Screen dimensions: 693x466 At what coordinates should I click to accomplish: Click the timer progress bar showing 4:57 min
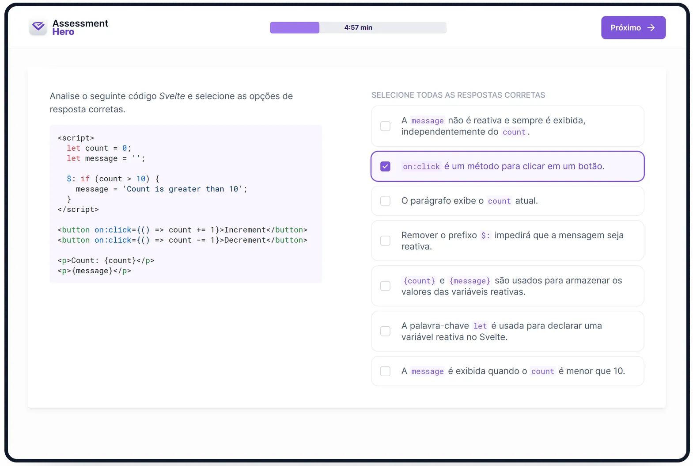tap(358, 27)
